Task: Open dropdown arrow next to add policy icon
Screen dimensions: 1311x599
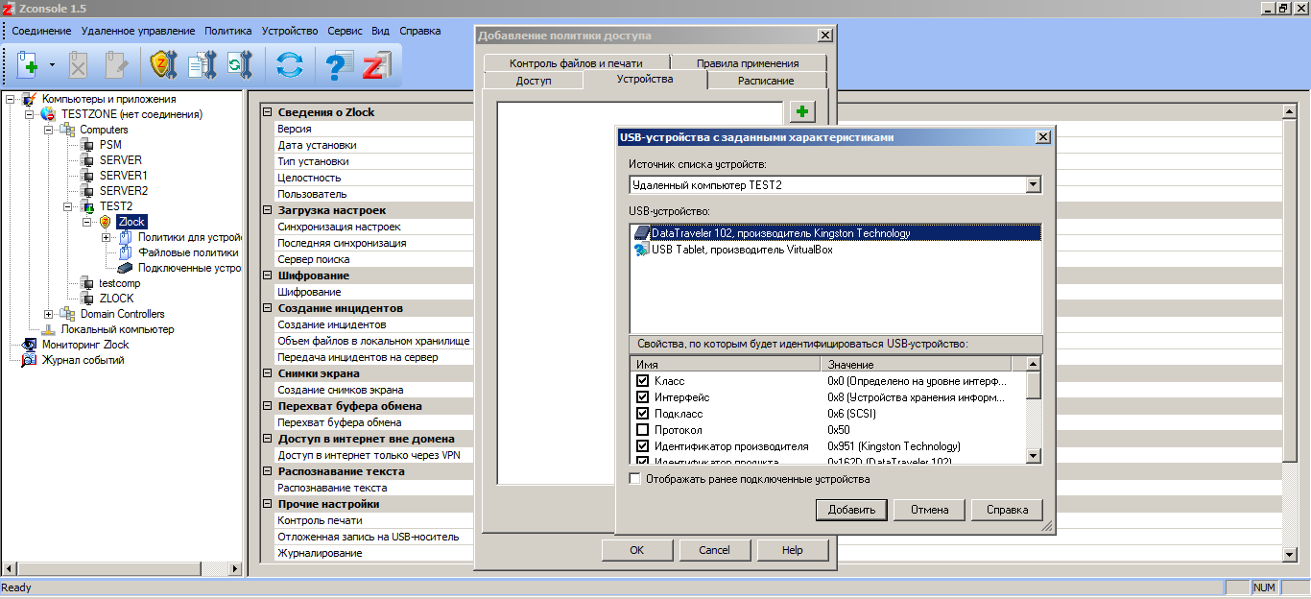Action: coord(52,65)
